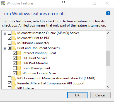This screenshot has height=102, width=114.
Task: Click the folder icon beside LPR Port Monitor
Action: pos(19,63)
